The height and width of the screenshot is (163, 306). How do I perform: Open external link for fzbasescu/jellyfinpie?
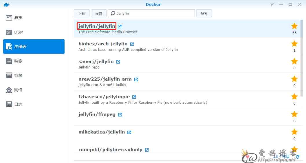click(134, 97)
